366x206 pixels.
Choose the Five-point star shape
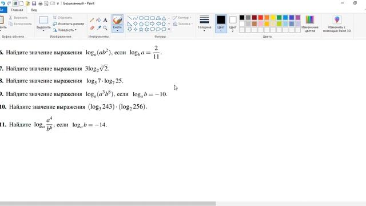pos(141,29)
